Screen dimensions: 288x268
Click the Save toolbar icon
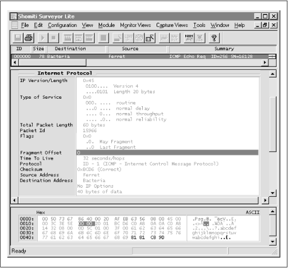pyautogui.click(x=18, y=38)
